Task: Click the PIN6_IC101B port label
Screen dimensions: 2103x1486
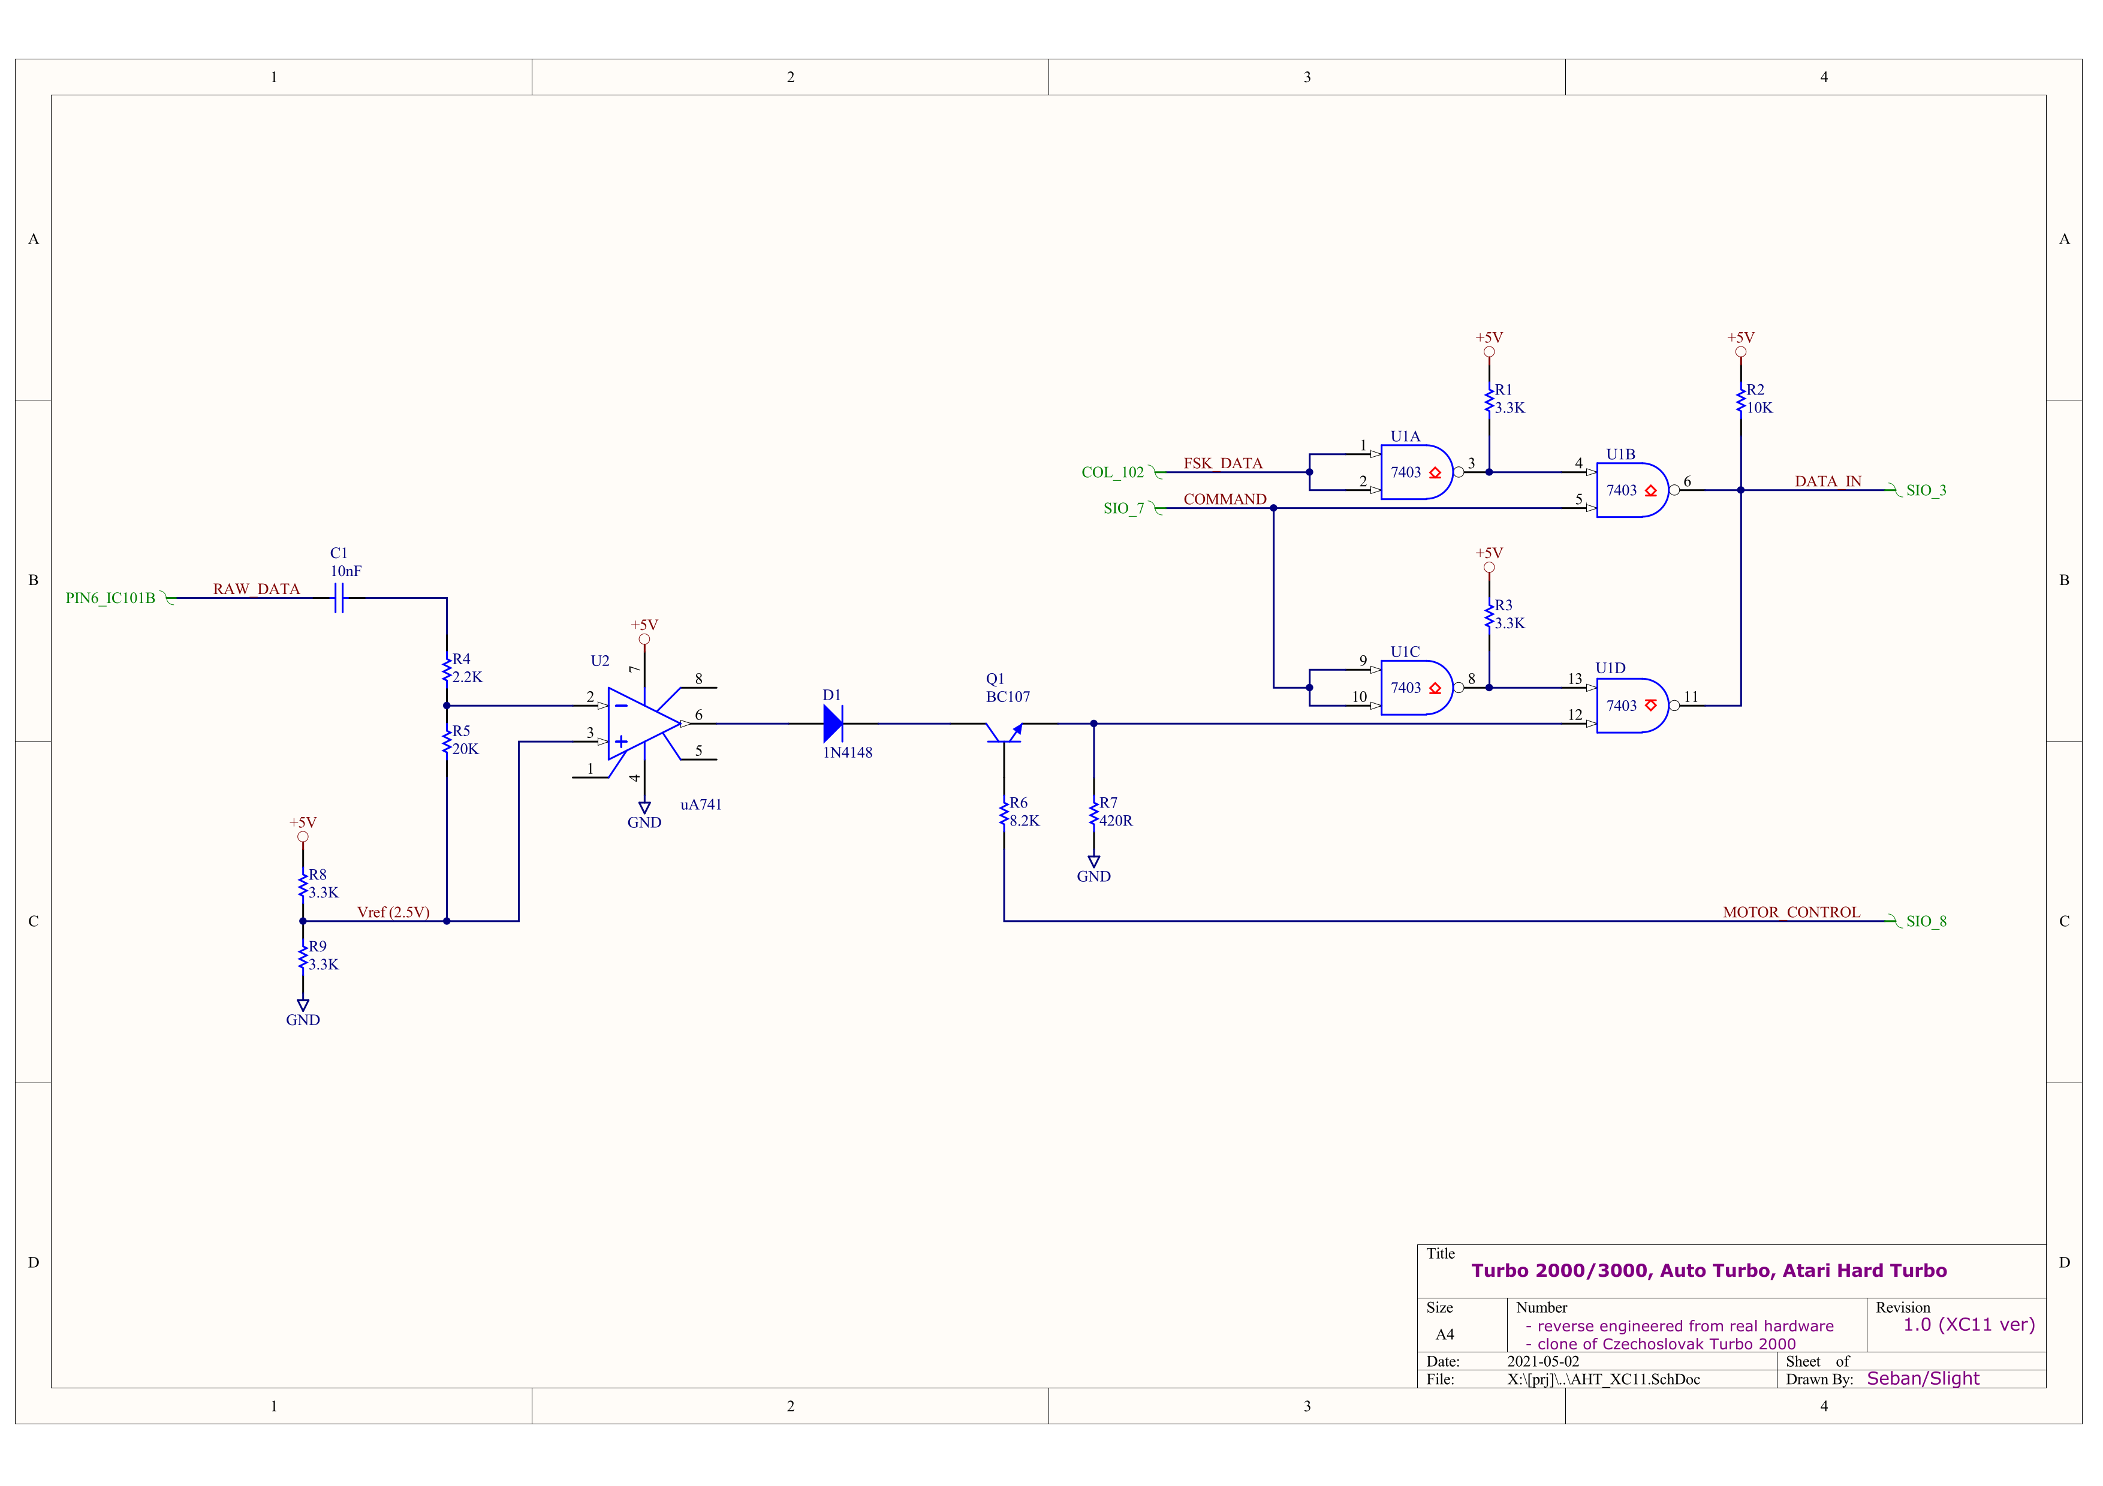Action: [x=111, y=598]
